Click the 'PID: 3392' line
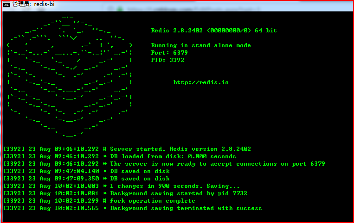 167,60
